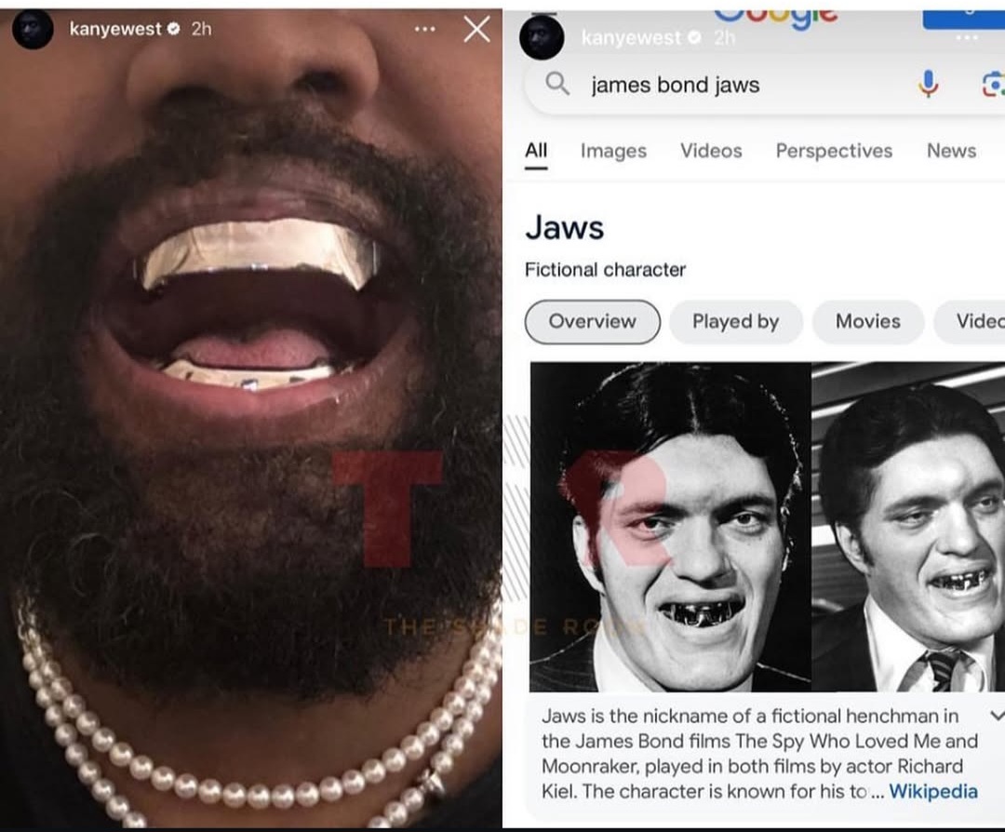Open the three-dot story options menu
Image resolution: width=1005 pixels, height=832 pixels.
point(425,29)
